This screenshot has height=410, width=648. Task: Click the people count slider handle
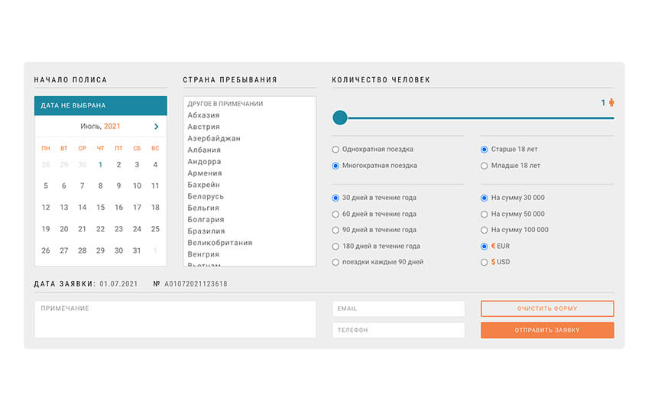tap(340, 118)
